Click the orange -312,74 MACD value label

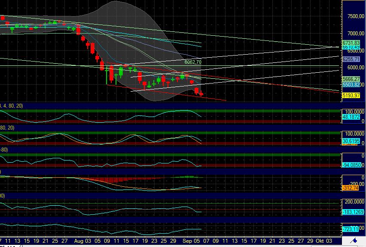pyautogui.click(x=351, y=188)
